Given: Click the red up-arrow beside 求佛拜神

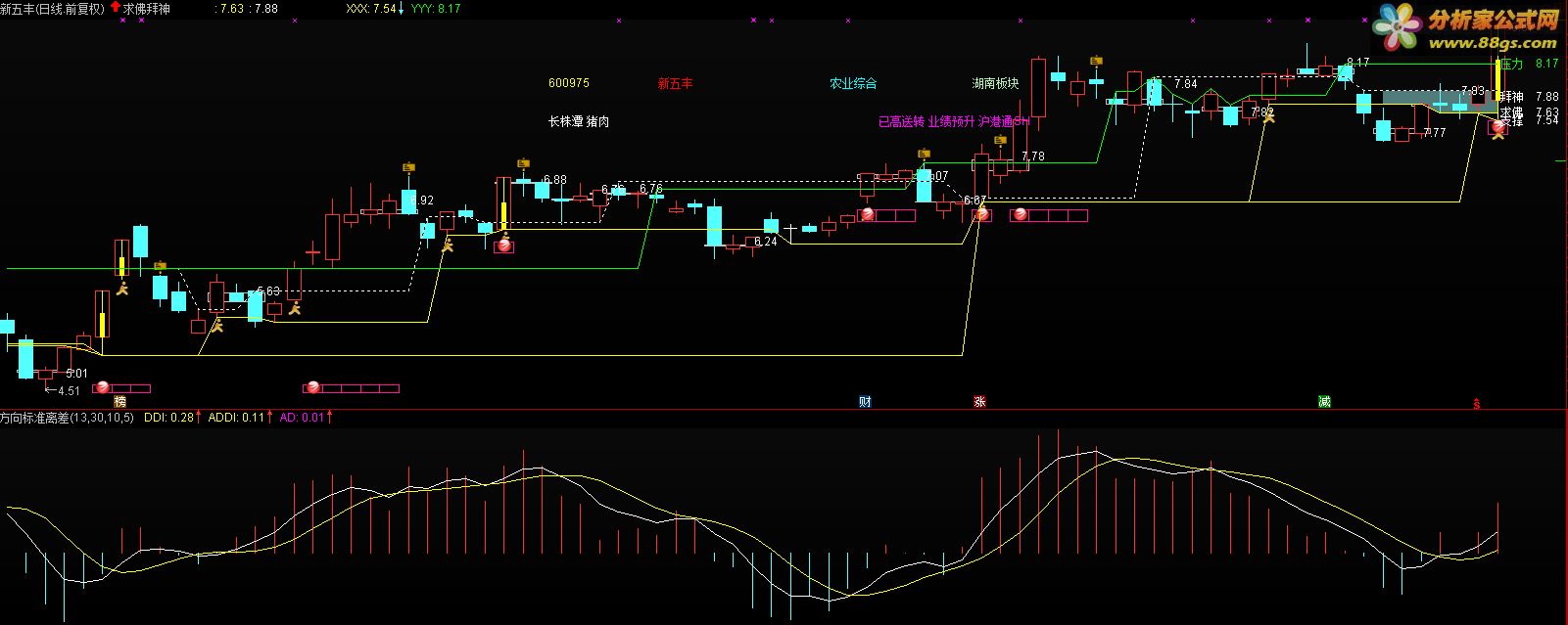Looking at the screenshot, I should point(116,8).
